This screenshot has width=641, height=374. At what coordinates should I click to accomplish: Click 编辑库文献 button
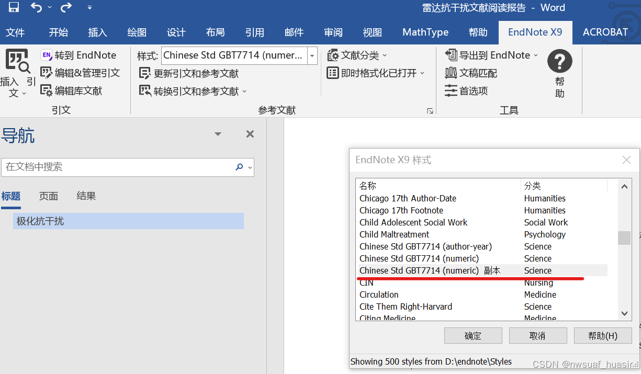pos(72,90)
